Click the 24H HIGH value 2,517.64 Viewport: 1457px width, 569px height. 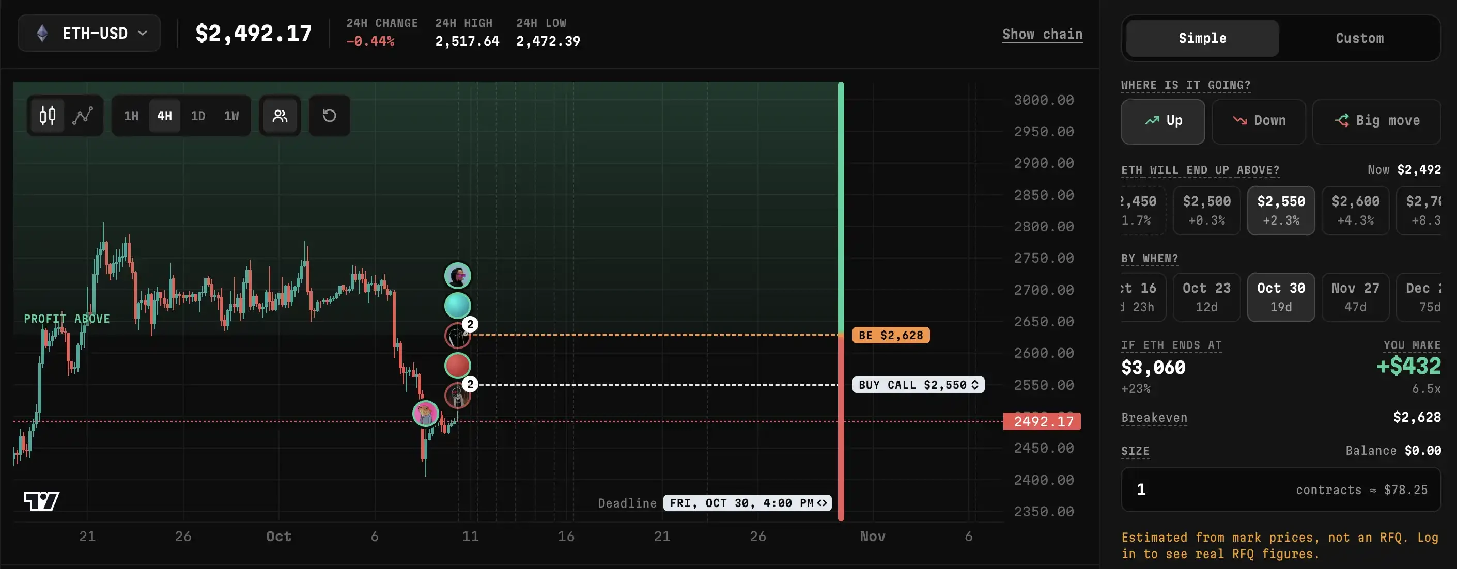click(467, 41)
